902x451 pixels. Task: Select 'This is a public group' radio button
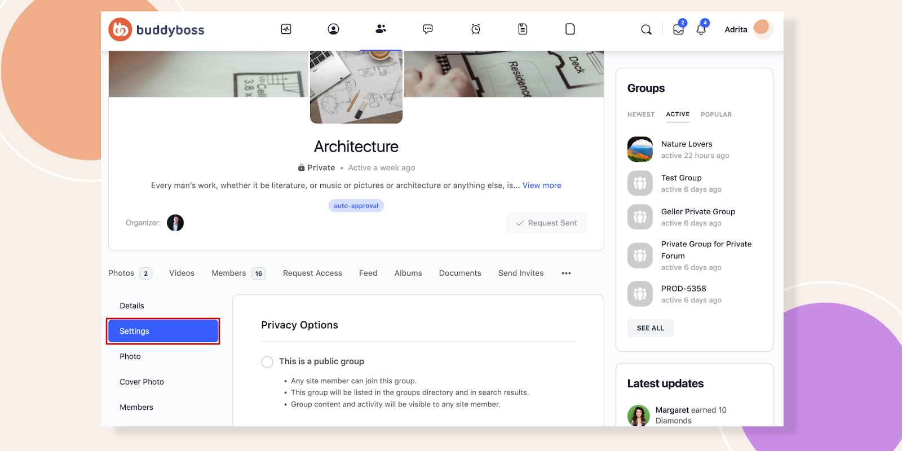pyautogui.click(x=267, y=362)
